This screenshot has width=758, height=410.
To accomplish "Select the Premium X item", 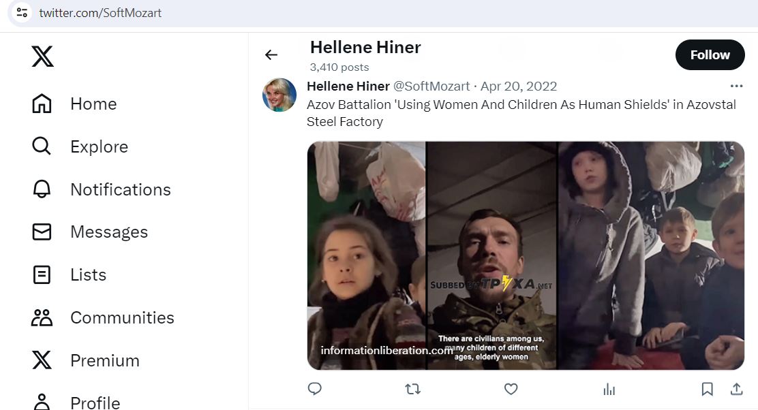I will [x=86, y=360].
